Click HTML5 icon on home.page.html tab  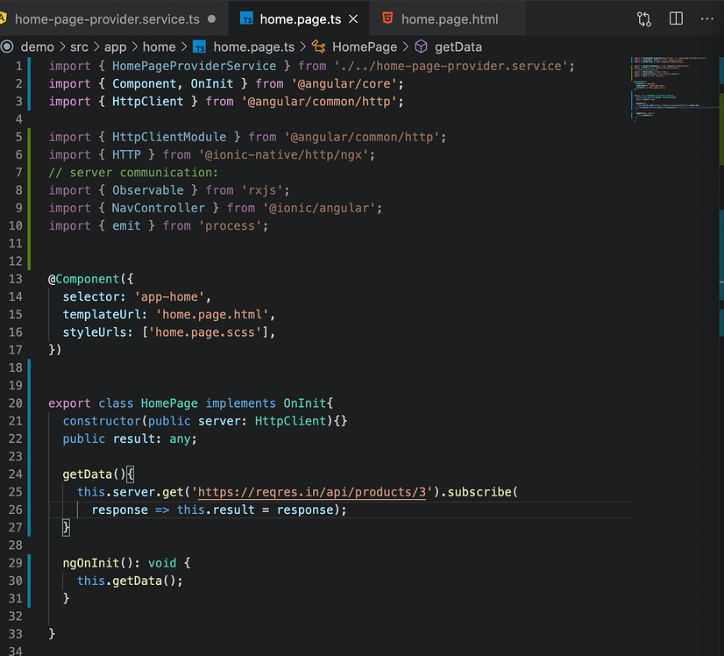[387, 18]
